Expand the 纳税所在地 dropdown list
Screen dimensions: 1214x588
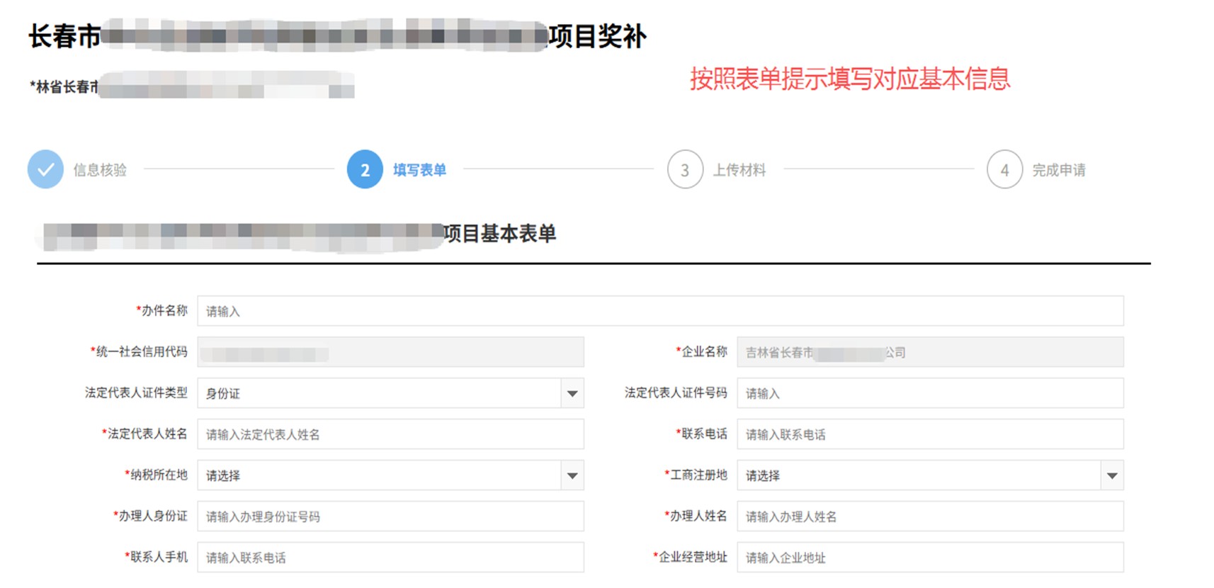pos(572,475)
